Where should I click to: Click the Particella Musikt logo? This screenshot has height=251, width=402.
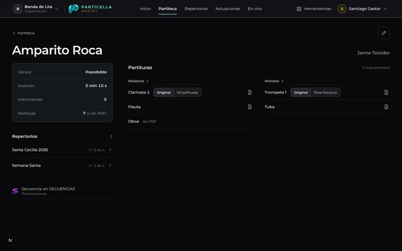coord(90,9)
